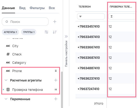Open the filter settings sliders icon
The height and width of the screenshot is (108, 137).
click(x=46, y=32)
